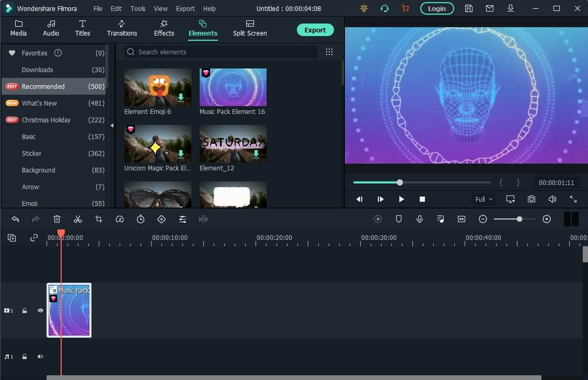Click the Undo arrow
588x380 pixels.
[15, 219]
